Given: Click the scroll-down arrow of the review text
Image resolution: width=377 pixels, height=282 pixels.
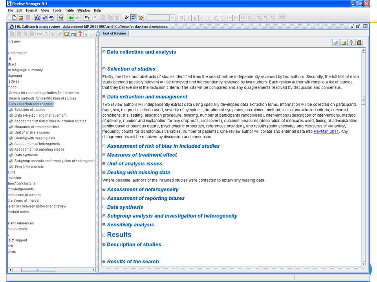Looking at the screenshot, I should pyautogui.click(x=363, y=264).
